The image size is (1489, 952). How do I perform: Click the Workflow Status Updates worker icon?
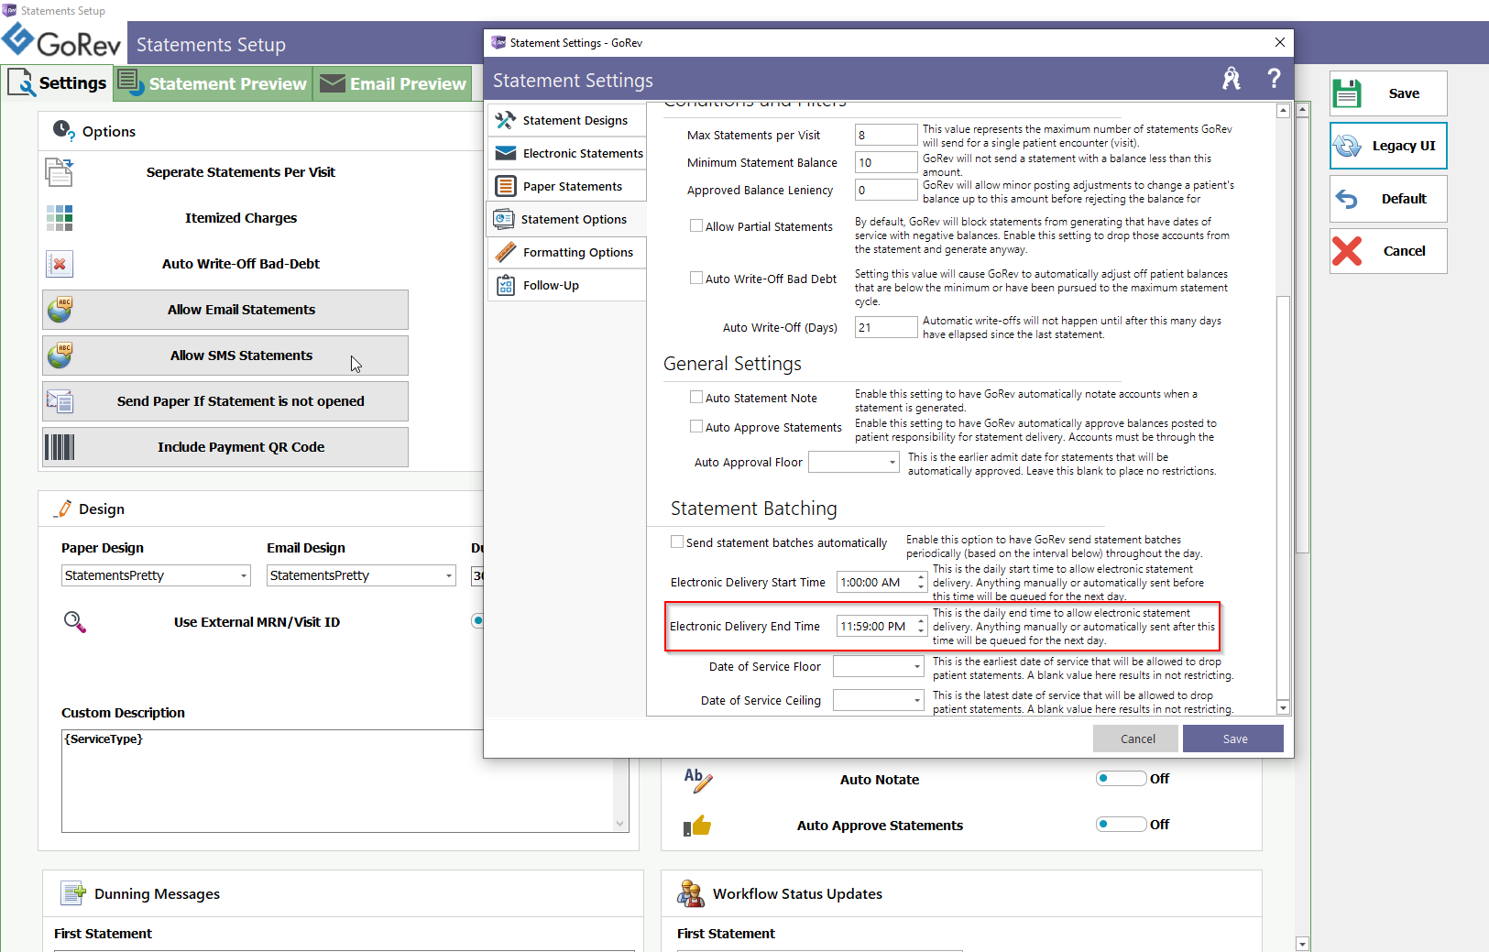[691, 892]
